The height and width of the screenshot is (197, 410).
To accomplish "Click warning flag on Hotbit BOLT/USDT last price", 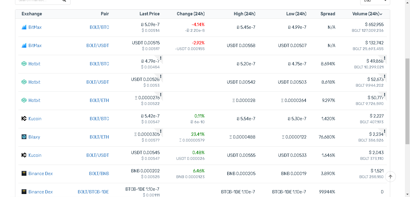I will coord(161,76).
